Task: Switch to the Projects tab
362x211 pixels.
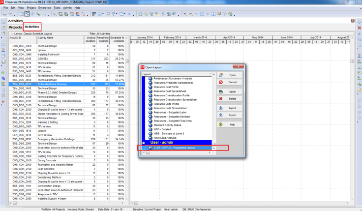Action: (15, 27)
